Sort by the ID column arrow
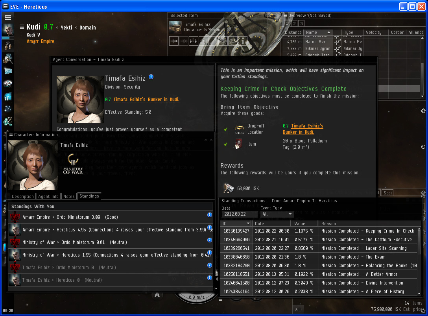Image resolution: width=428 pixels, height=316 pixels. click(x=248, y=224)
